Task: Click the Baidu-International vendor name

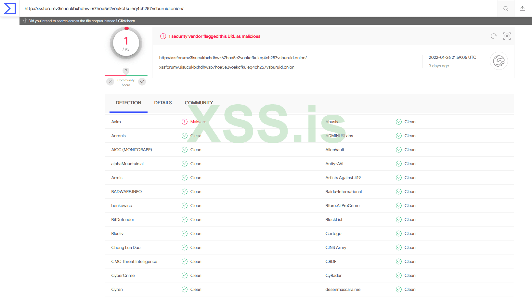Action: (x=344, y=192)
